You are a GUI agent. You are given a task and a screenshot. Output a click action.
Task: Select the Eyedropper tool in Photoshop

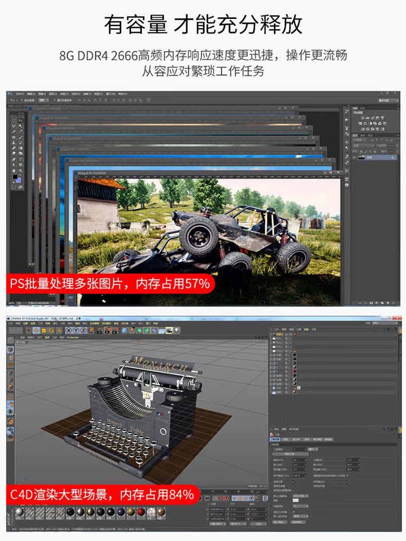[21, 131]
